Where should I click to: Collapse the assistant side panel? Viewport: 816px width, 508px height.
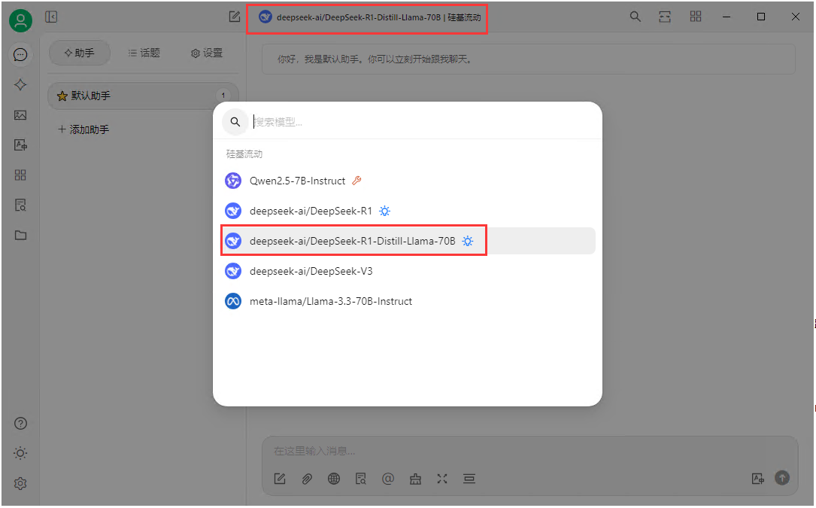point(51,17)
